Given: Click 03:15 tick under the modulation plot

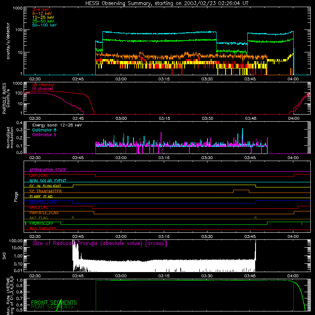Looking at the screenshot, I should coord(164,158).
